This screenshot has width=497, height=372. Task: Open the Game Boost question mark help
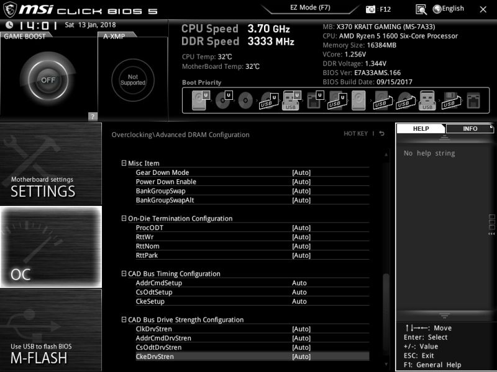[x=93, y=117]
